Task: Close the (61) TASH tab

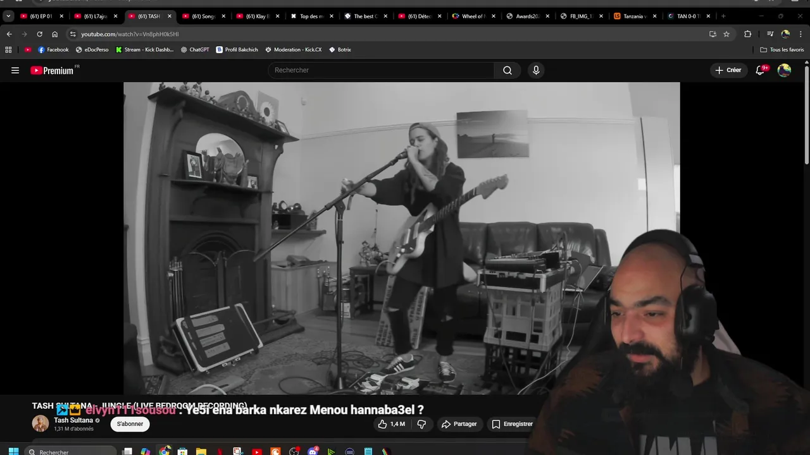Action: (169, 16)
